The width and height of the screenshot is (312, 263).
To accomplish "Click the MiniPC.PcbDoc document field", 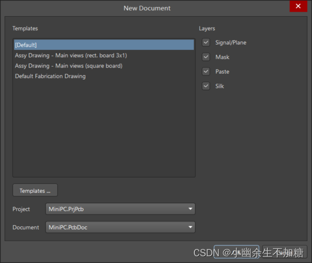I will (x=114, y=227).
